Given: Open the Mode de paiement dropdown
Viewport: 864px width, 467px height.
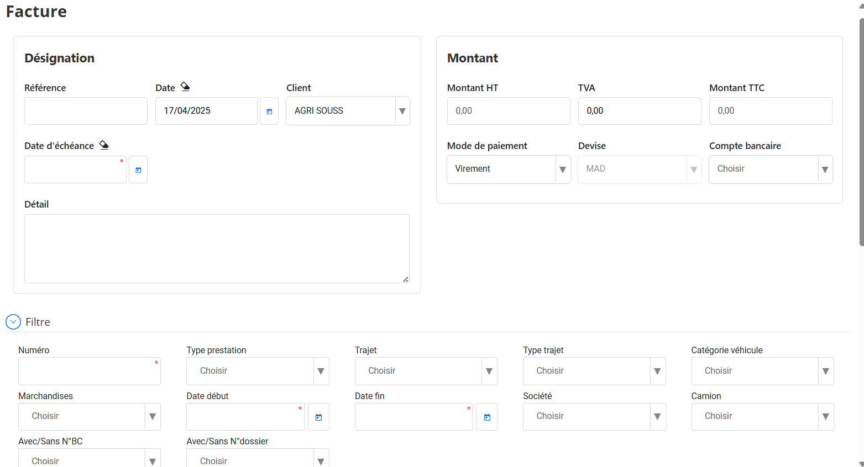Looking at the screenshot, I should click(509, 169).
